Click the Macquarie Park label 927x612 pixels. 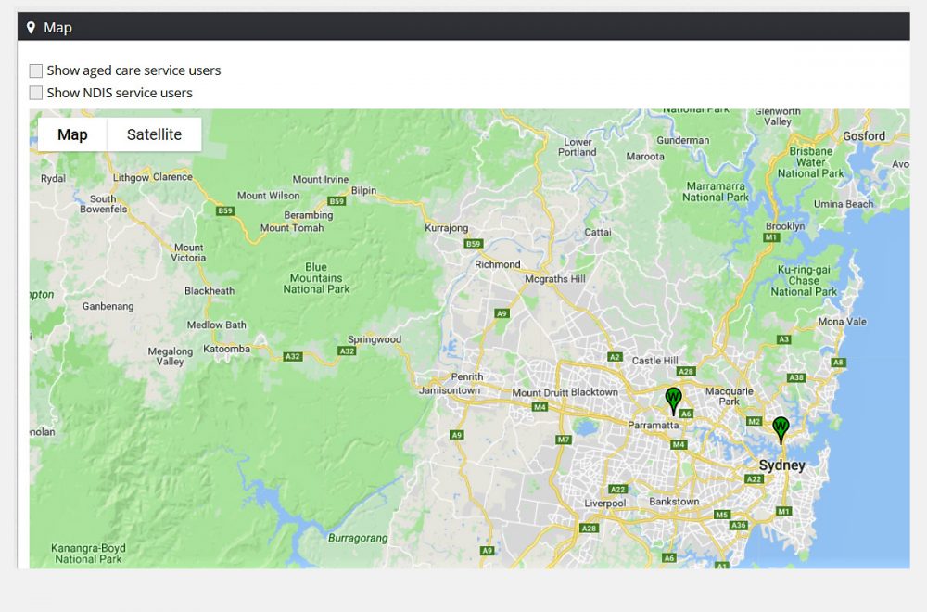pos(729,396)
